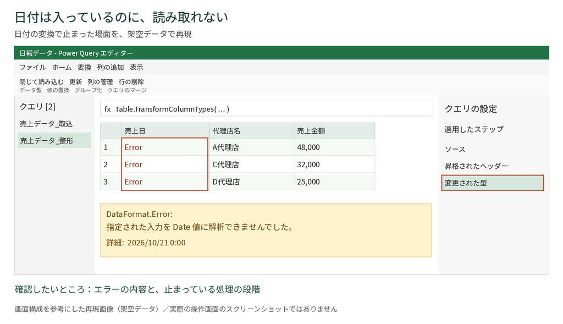The image size is (563, 324).
Task: Click the fx formula icon
Action: [x=107, y=109]
